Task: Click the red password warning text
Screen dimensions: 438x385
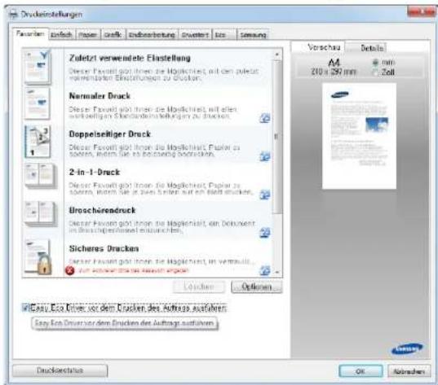Action: [x=133, y=270]
